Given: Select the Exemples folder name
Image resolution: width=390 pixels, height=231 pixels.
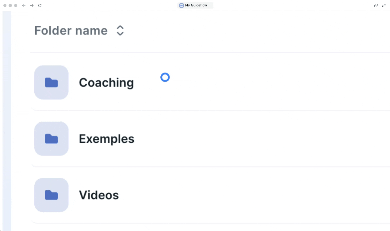Looking at the screenshot, I should pyautogui.click(x=106, y=139).
